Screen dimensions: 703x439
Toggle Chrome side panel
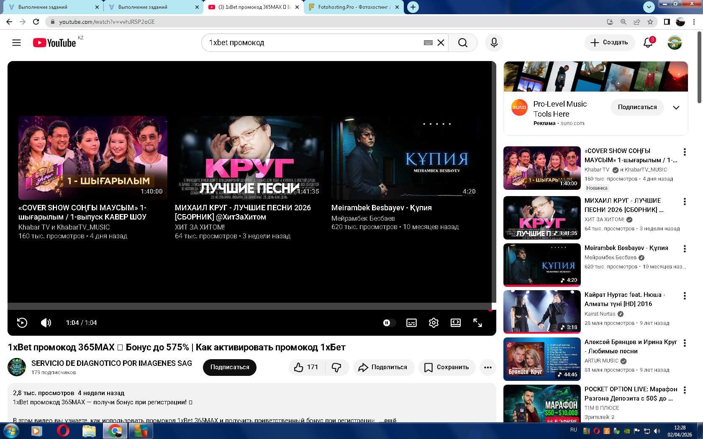coord(667,22)
